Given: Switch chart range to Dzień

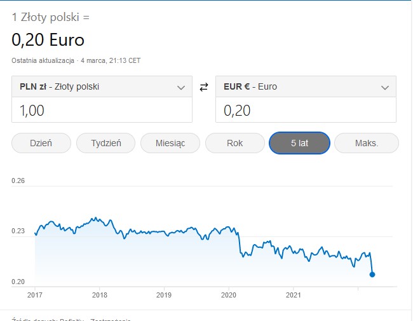Looking at the screenshot, I should [x=41, y=143].
